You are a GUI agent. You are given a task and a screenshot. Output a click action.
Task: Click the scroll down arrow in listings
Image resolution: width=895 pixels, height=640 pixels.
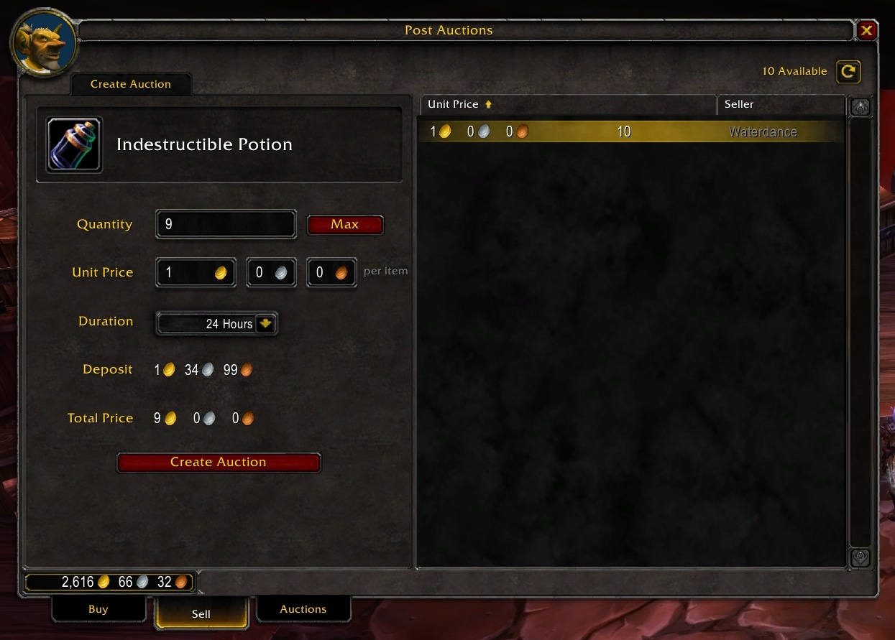tap(860, 557)
